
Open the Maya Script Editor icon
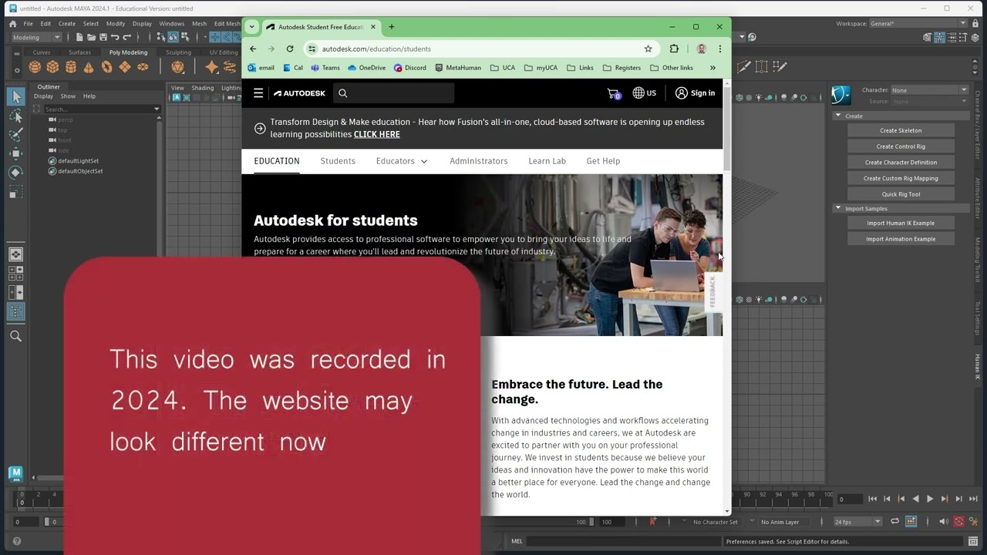(x=973, y=541)
